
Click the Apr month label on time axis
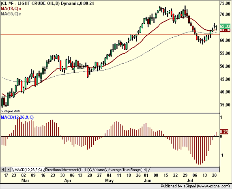click(68, 180)
